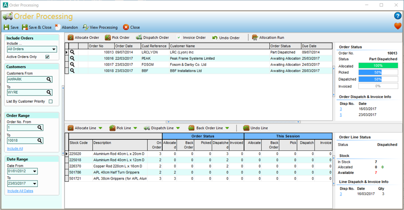
Task: Open View Processing from the toolbar
Action: click(x=86, y=27)
